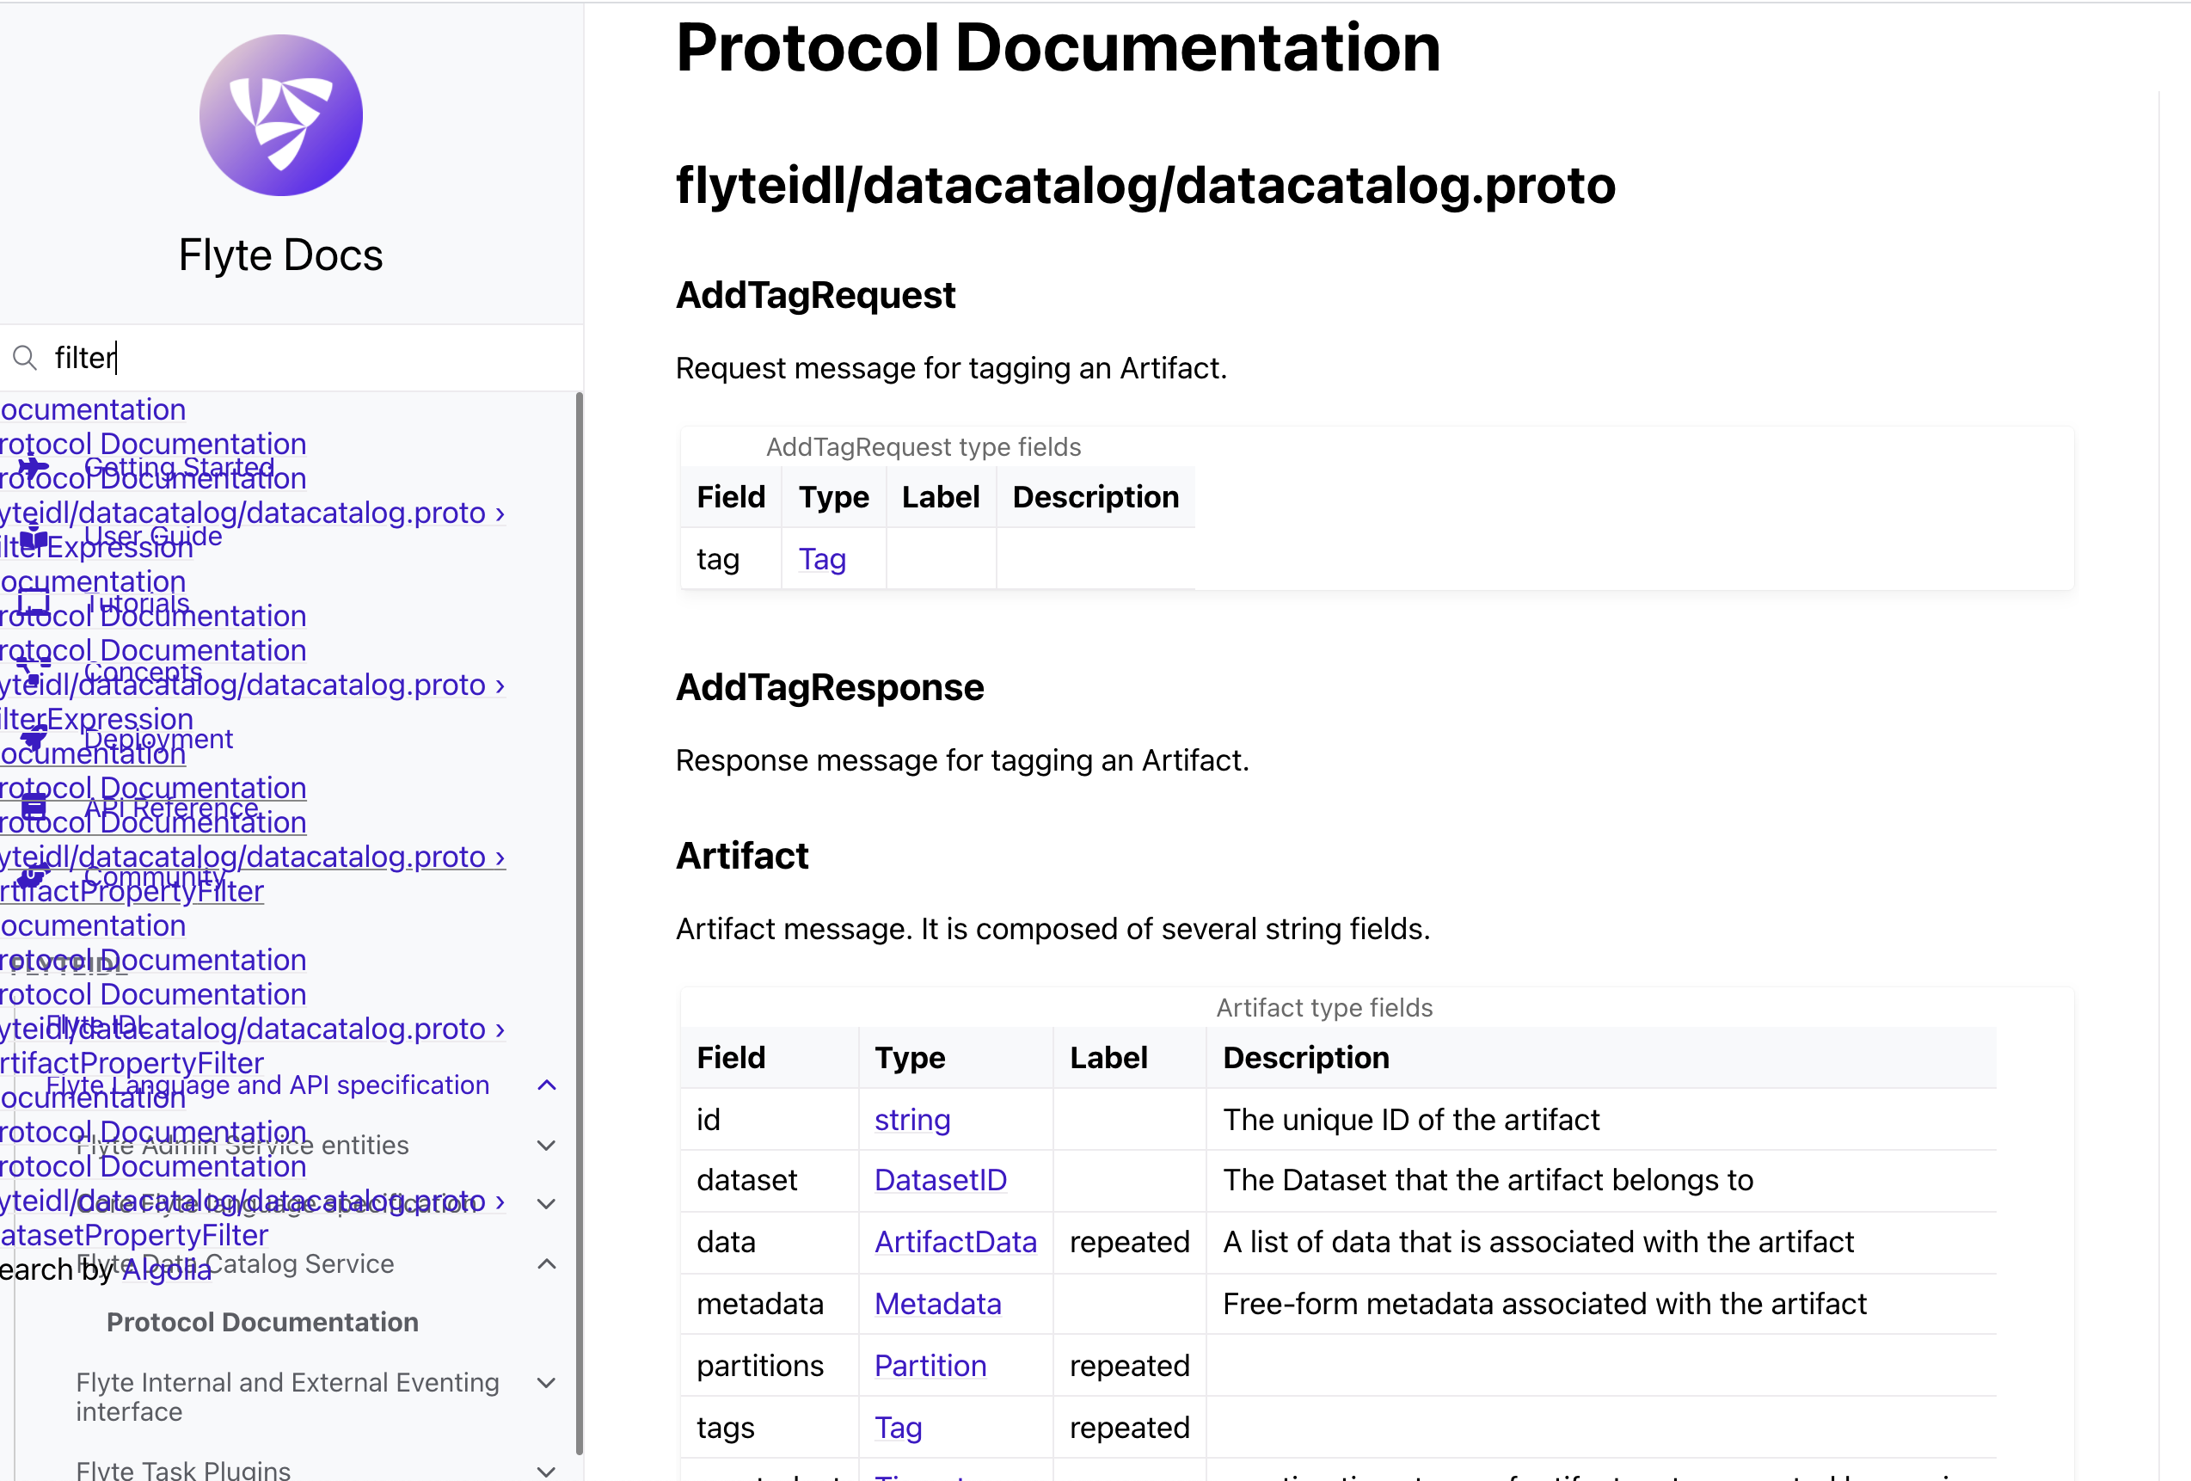The image size is (2191, 1481).
Task: Expand the Flyte Admin Service entities section
Action: coord(547,1146)
